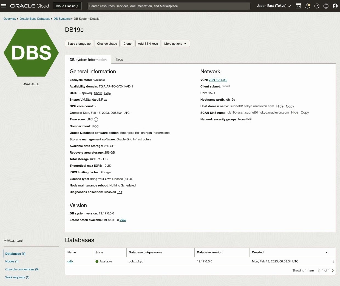Click the Subnet client subnet value
The image size is (340, 286).
(226, 86)
